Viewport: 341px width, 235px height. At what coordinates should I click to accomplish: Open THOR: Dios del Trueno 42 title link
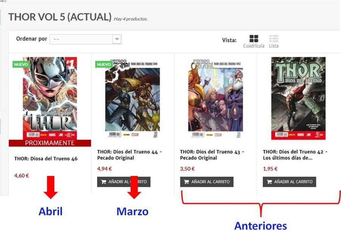pos(295,155)
